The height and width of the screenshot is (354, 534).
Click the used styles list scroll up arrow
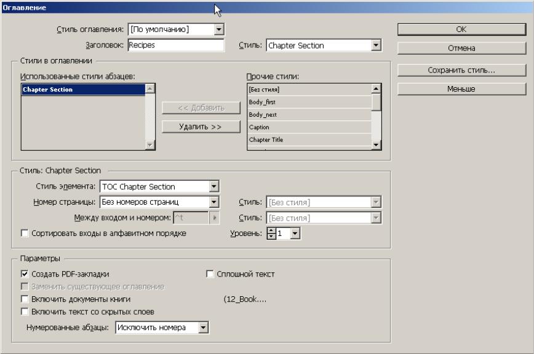point(150,88)
